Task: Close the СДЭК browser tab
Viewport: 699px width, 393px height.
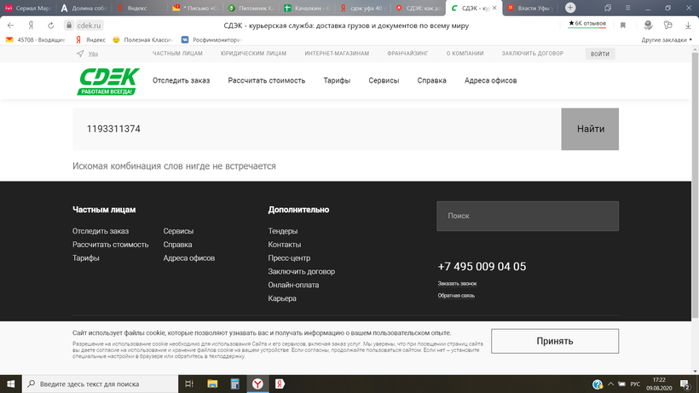Action: coord(494,8)
